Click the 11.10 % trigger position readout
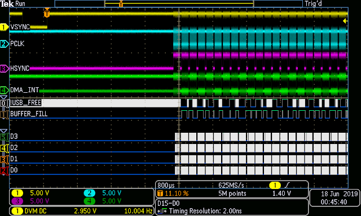The height and width of the screenshot is (216, 361). pyautogui.click(x=177, y=193)
